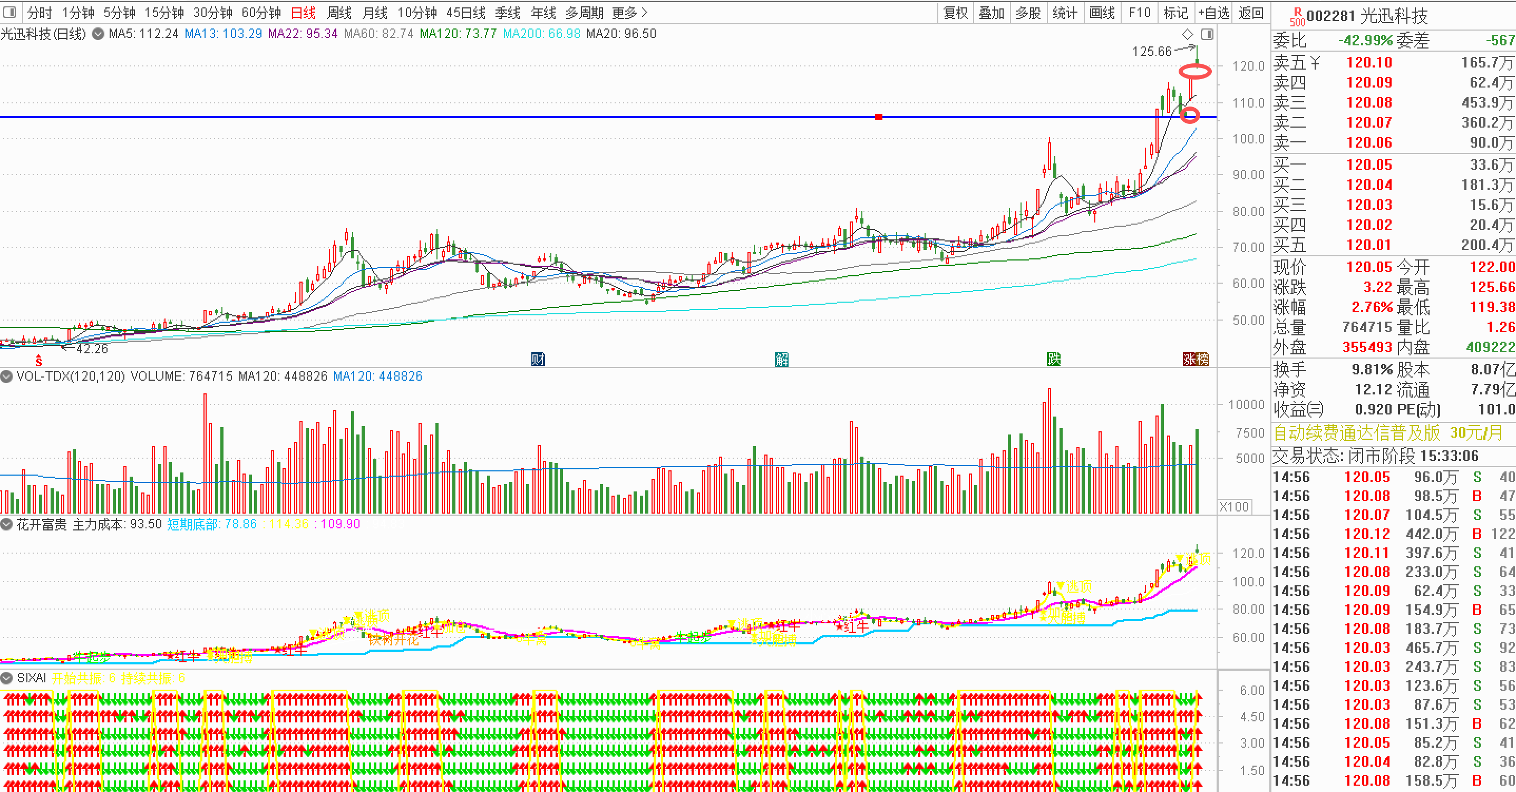Click the 画线 drawing button
Viewport: 1516px width, 792px height.
[x=1102, y=12]
